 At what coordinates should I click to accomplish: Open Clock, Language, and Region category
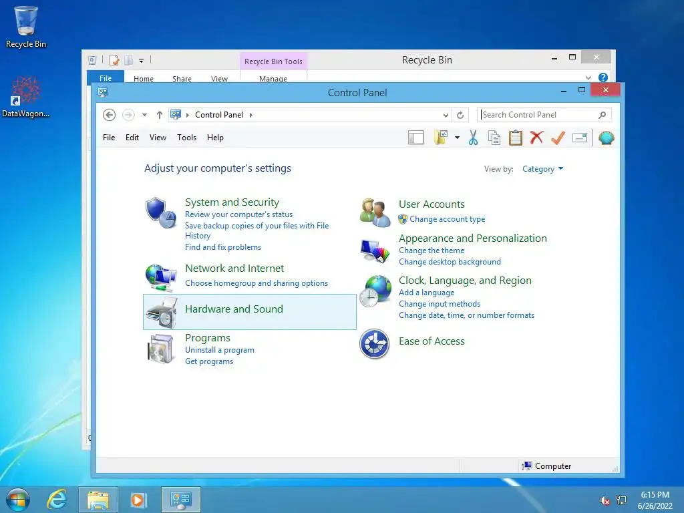(x=465, y=281)
